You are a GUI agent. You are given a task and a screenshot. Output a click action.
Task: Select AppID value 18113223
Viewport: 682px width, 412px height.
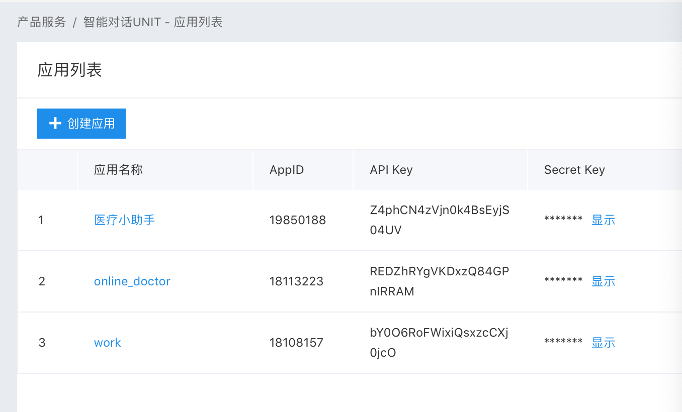pos(296,281)
